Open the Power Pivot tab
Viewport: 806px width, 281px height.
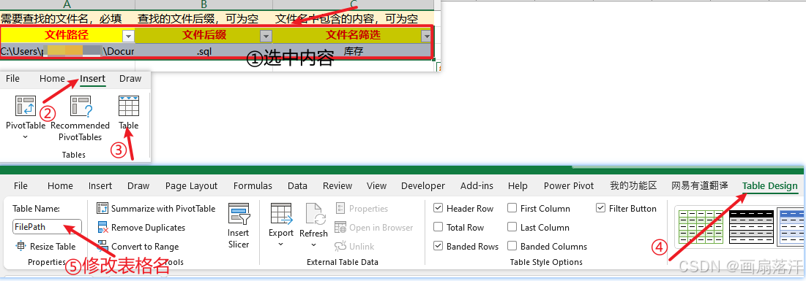pos(569,185)
